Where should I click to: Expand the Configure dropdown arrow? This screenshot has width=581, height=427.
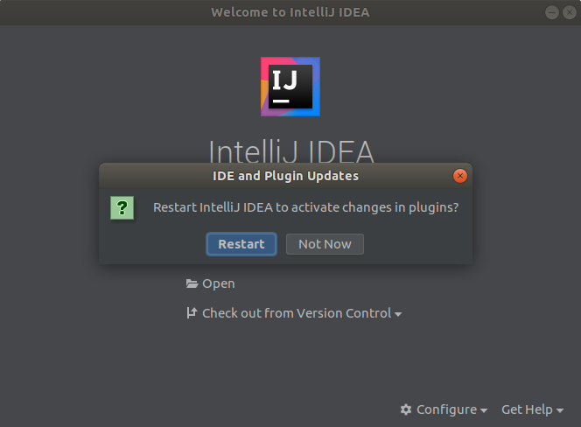[484, 410]
